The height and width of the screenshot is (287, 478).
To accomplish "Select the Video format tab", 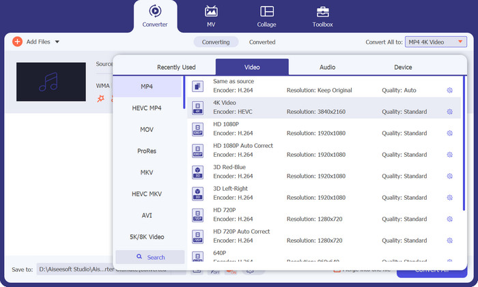I will (252, 67).
